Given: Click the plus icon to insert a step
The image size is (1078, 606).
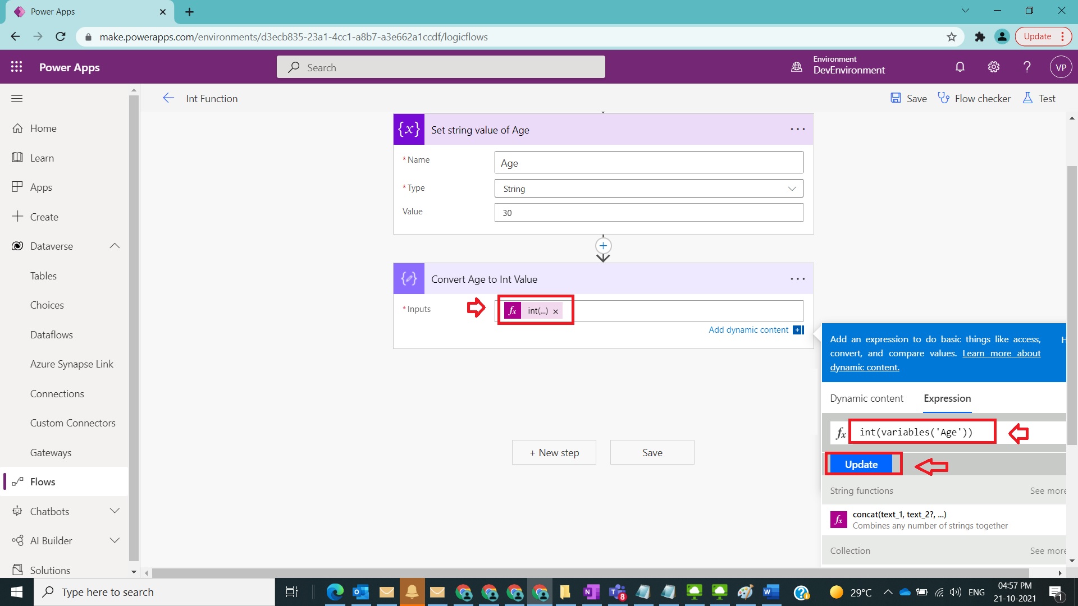Looking at the screenshot, I should pyautogui.click(x=603, y=246).
